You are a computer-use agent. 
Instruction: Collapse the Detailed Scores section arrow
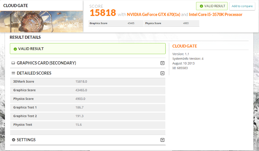[x=162, y=73]
